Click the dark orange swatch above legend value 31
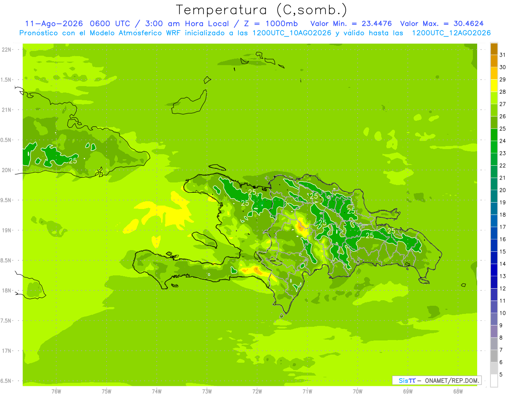 tap(494, 49)
